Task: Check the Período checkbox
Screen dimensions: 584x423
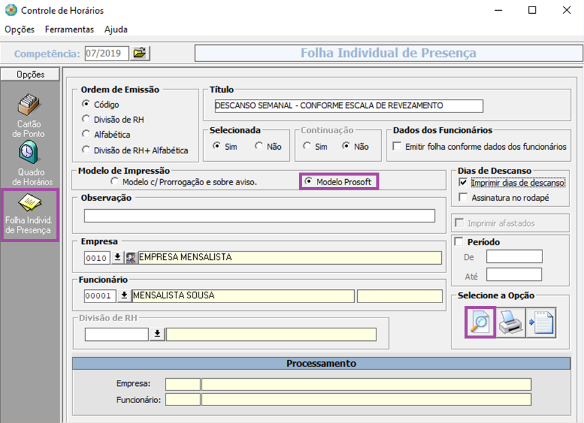Action: (459, 241)
